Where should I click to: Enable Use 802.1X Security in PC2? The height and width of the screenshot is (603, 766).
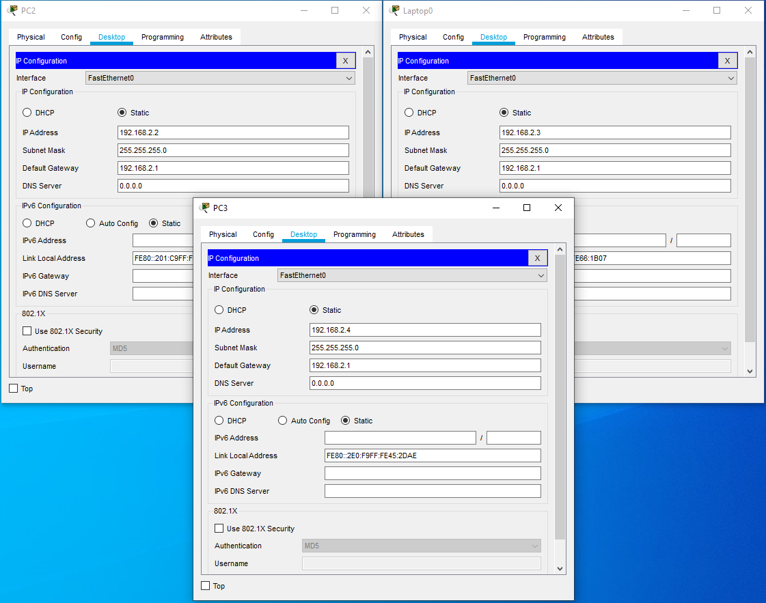(27, 331)
